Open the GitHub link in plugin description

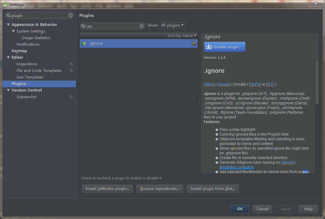(x=209, y=84)
